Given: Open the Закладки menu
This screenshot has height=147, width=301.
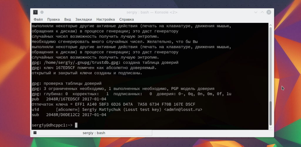Looking at the screenshot, I should pos(84,20).
